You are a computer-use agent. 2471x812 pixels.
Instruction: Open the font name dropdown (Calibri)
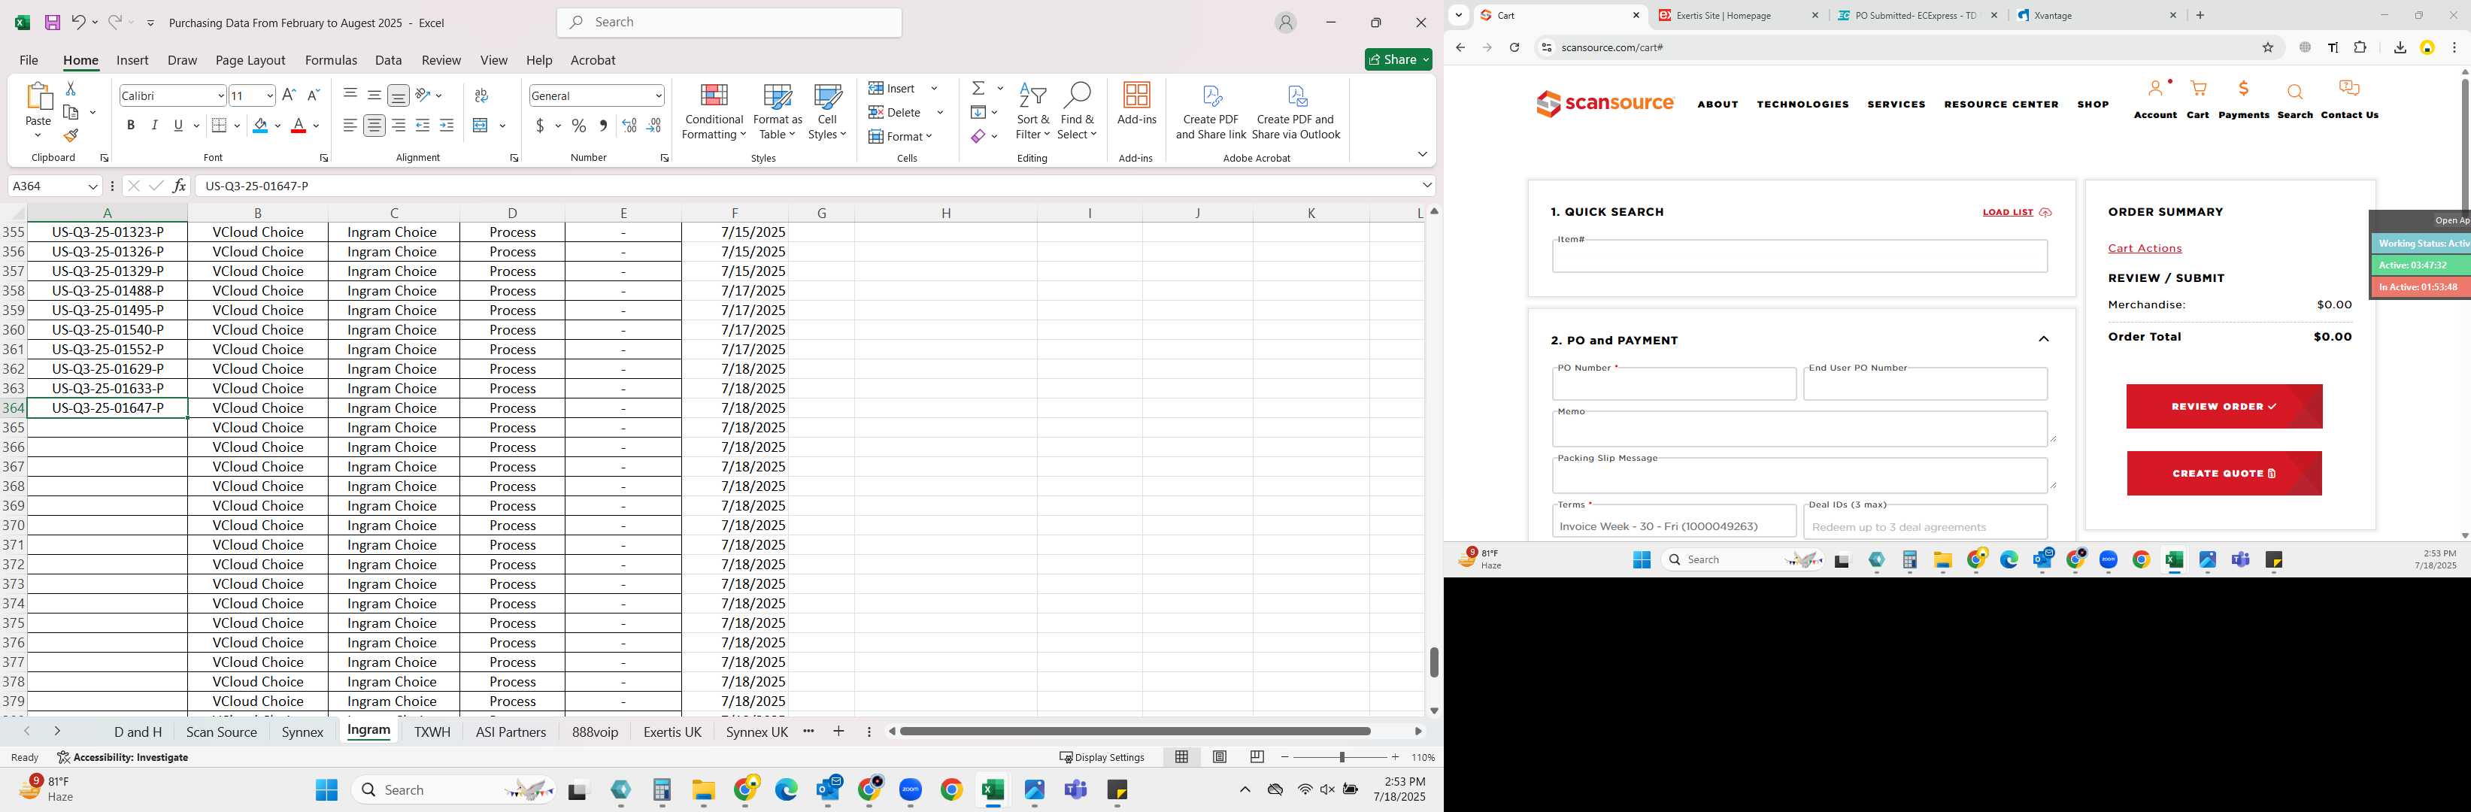coord(220,96)
